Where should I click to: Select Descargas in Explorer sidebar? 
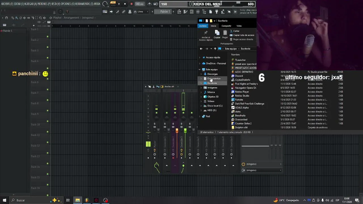(212, 74)
